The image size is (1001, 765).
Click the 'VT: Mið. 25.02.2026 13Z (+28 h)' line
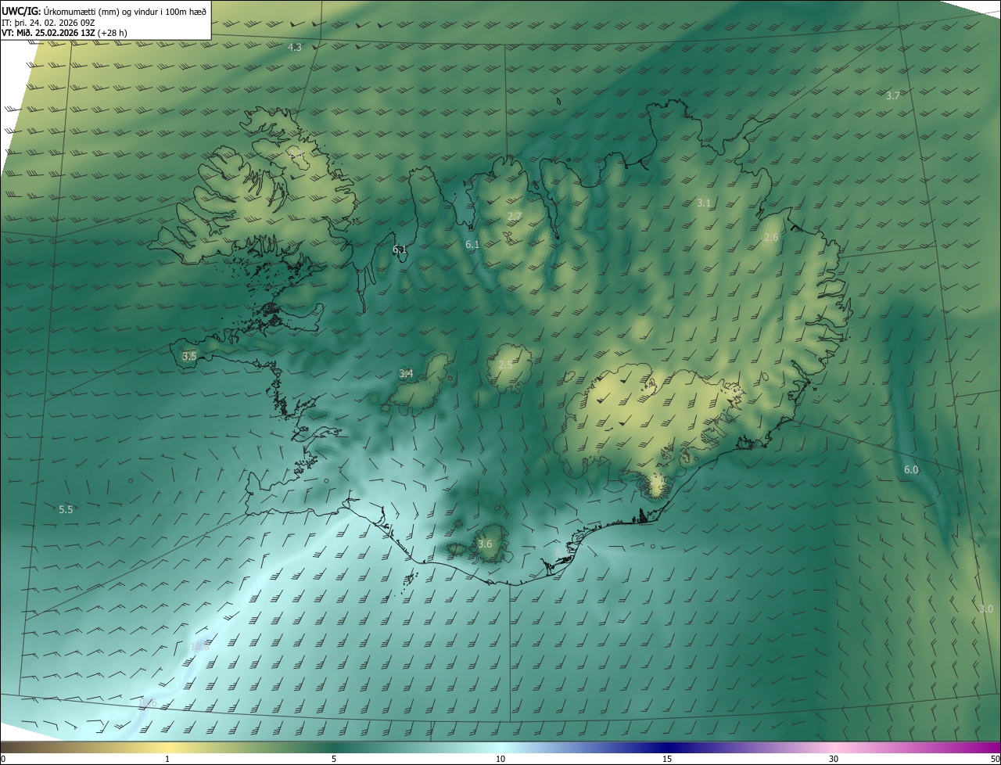64,33
